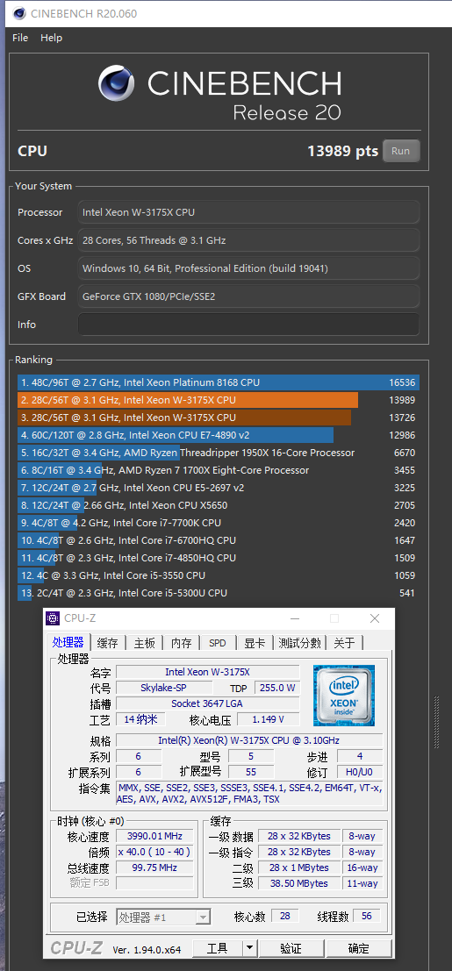Select ranking entry Core i7-6700HQ
This screenshot has width=452, height=971.
click(219, 540)
